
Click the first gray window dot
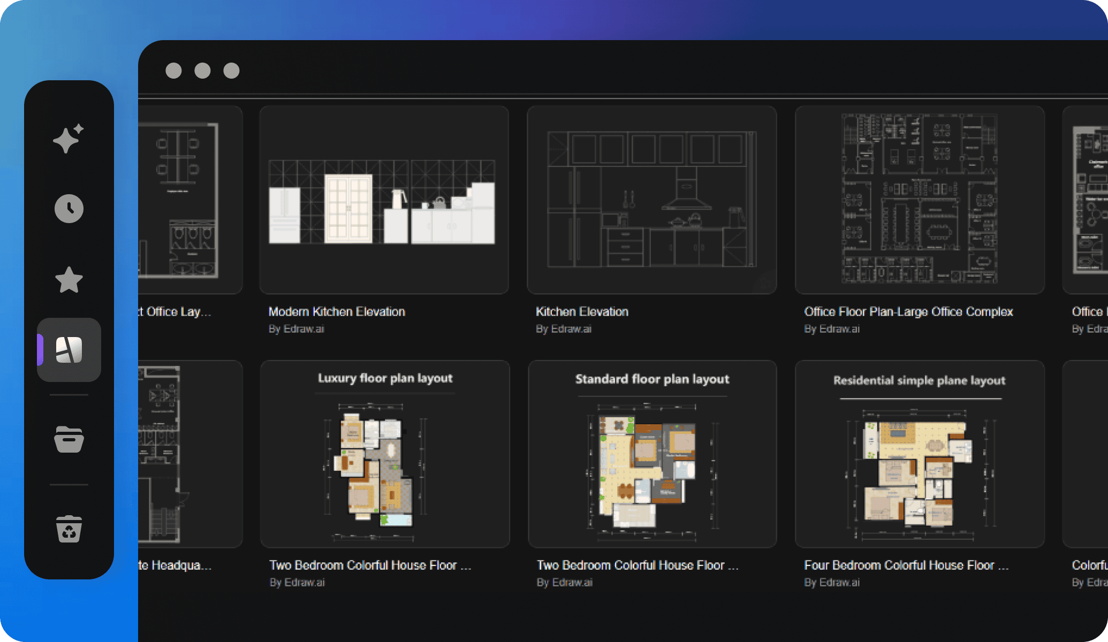click(x=173, y=71)
